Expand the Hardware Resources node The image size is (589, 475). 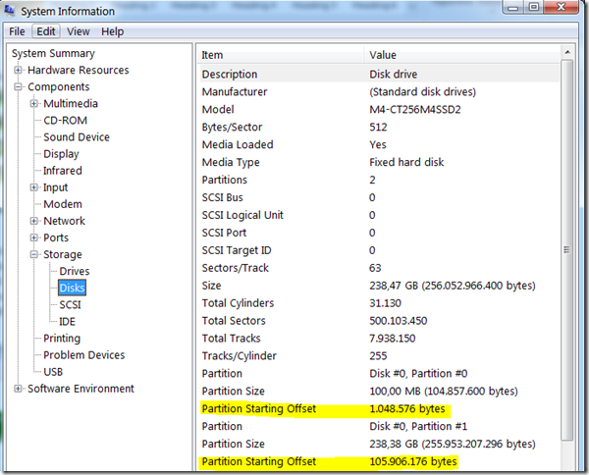(x=19, y=71)
